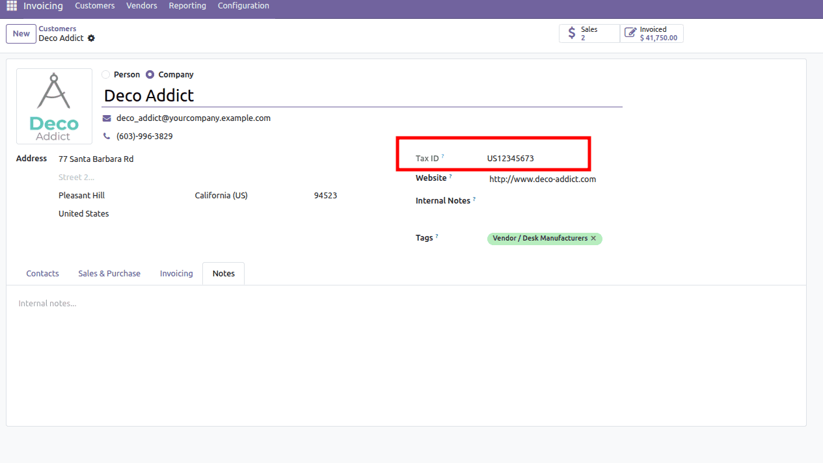Open the deco-addict.com website link
This screenshot has width=823, height=463.
tap(542, 178)
